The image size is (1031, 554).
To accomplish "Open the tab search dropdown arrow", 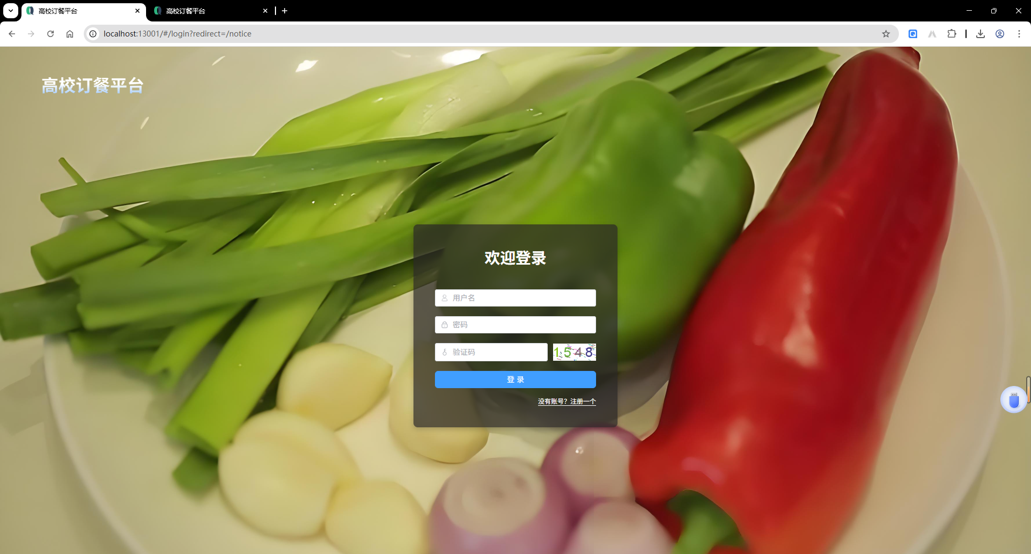I will pyautogui.click(x=10, y=11).
